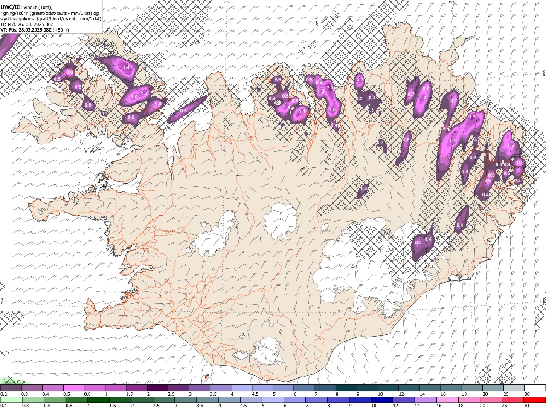Click the 0.2 label on top scale
The height and width of the screenshot is (409, 546).
click(3, 394)
